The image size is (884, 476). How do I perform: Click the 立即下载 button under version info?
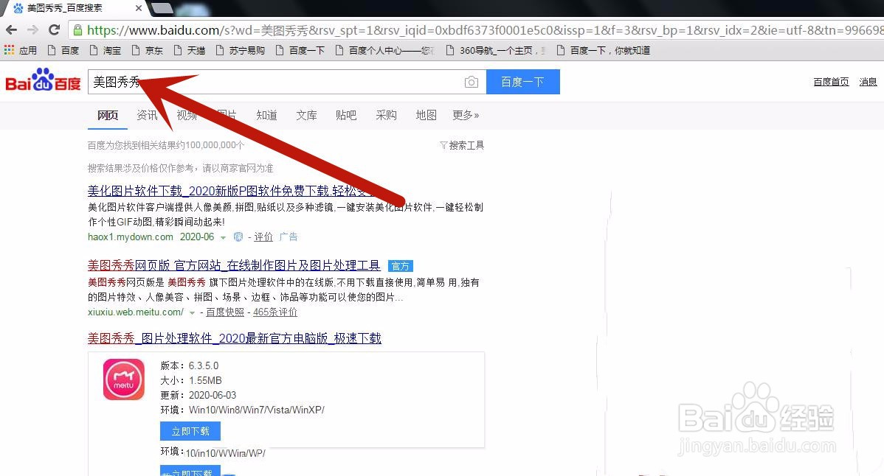click(x=190, y=431)
